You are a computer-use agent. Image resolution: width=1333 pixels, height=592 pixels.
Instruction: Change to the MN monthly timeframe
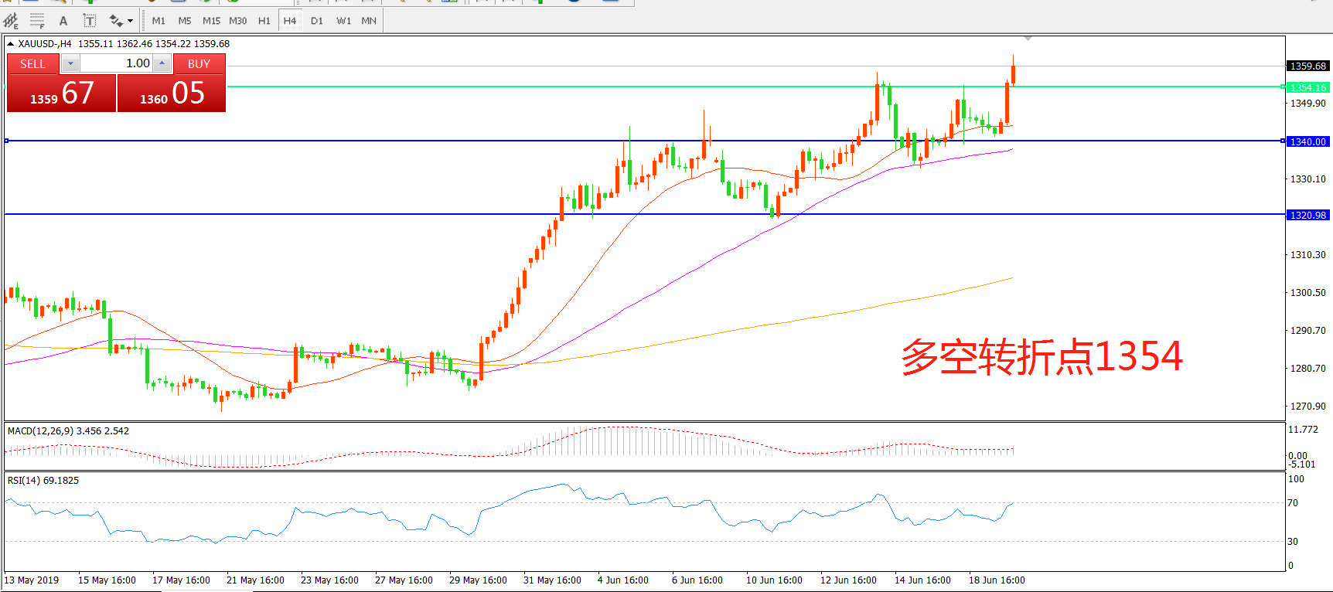[x=369, y=21]
